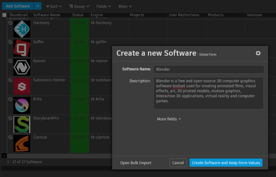Open the Krita thumbnail image
Image resolution: width=276 pixels, height=177 pixels.
point(22,105)
